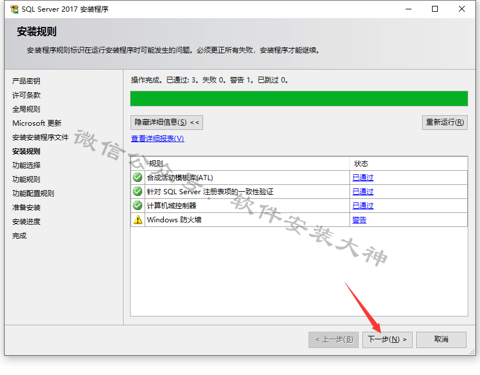Open 已通过 status for SQL Server 注册表项 rule

(x=363, y=192)
